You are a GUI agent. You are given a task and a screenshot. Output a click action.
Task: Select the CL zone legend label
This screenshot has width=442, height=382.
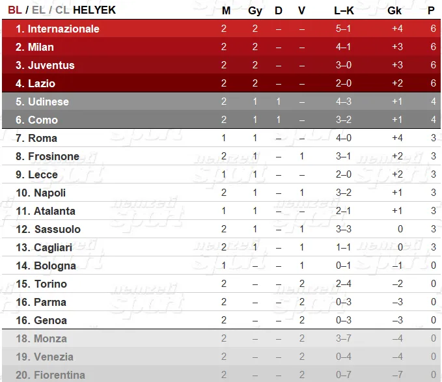point(62,10)
